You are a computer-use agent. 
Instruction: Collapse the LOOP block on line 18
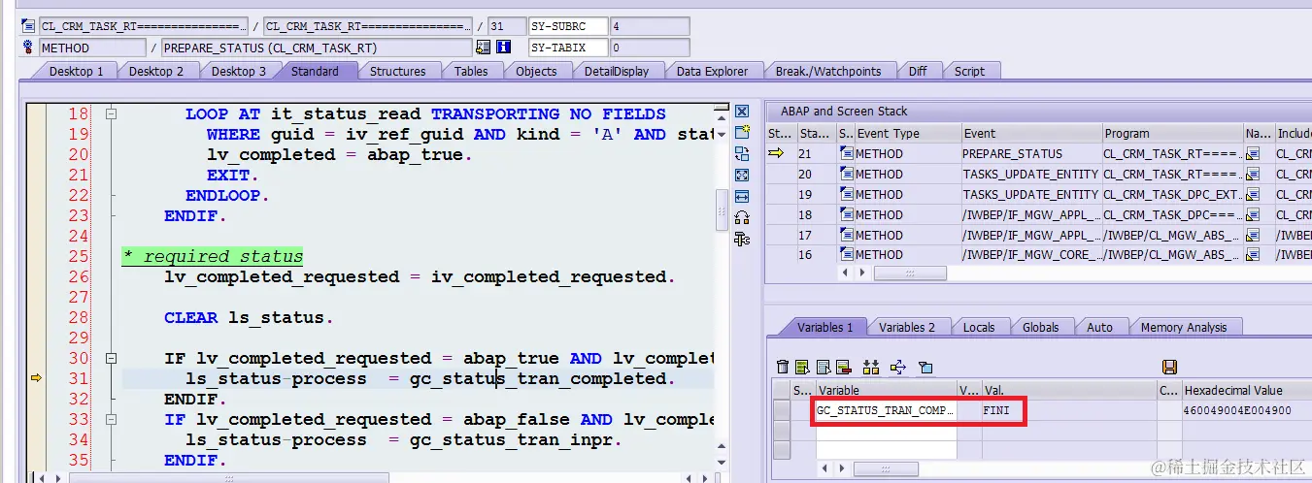111,114
